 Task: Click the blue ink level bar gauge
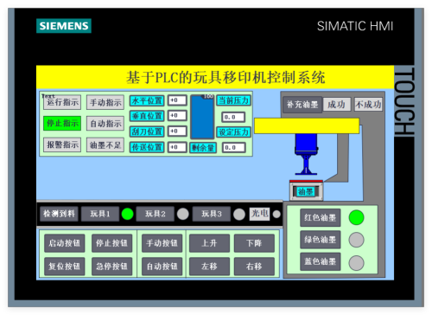[202, 117]
